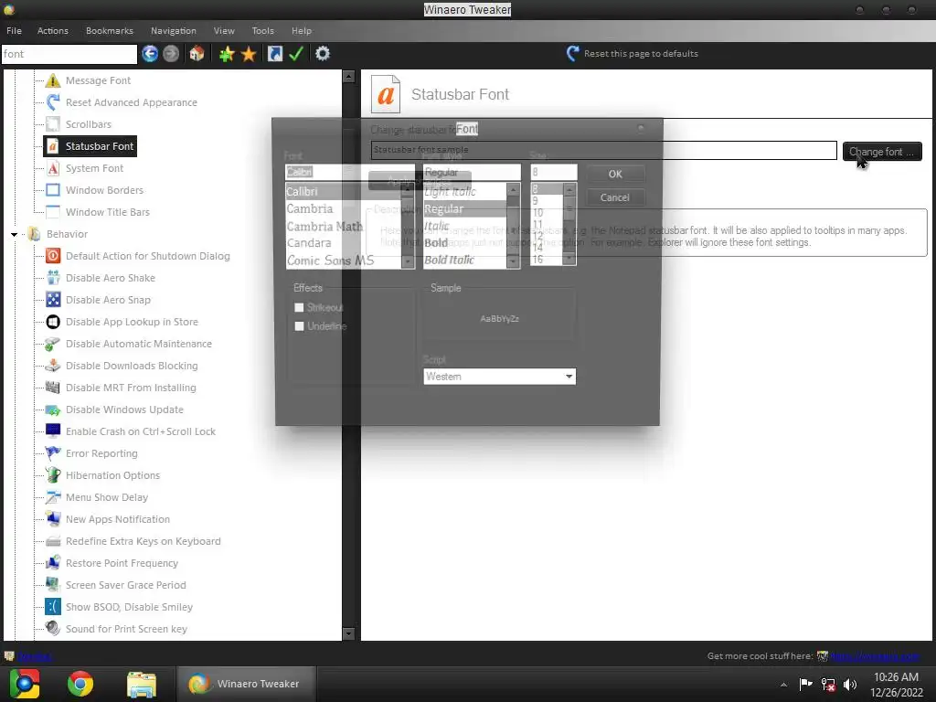The height and width of the screenshot is (702, 936).
Task: Open System Font in the tree
Action: [94, 168]
